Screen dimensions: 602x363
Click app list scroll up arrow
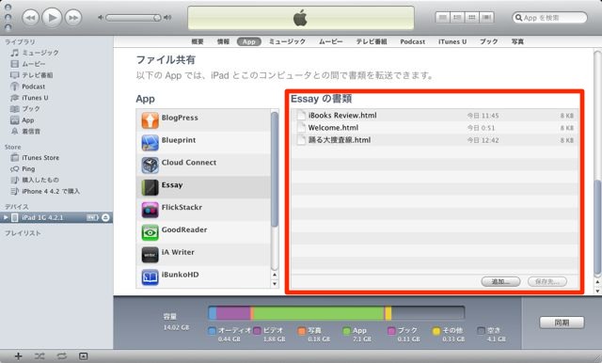click(275, 276)
